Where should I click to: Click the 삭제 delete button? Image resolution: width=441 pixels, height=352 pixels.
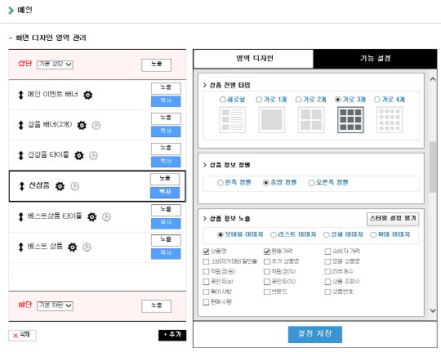click(22, 335)
